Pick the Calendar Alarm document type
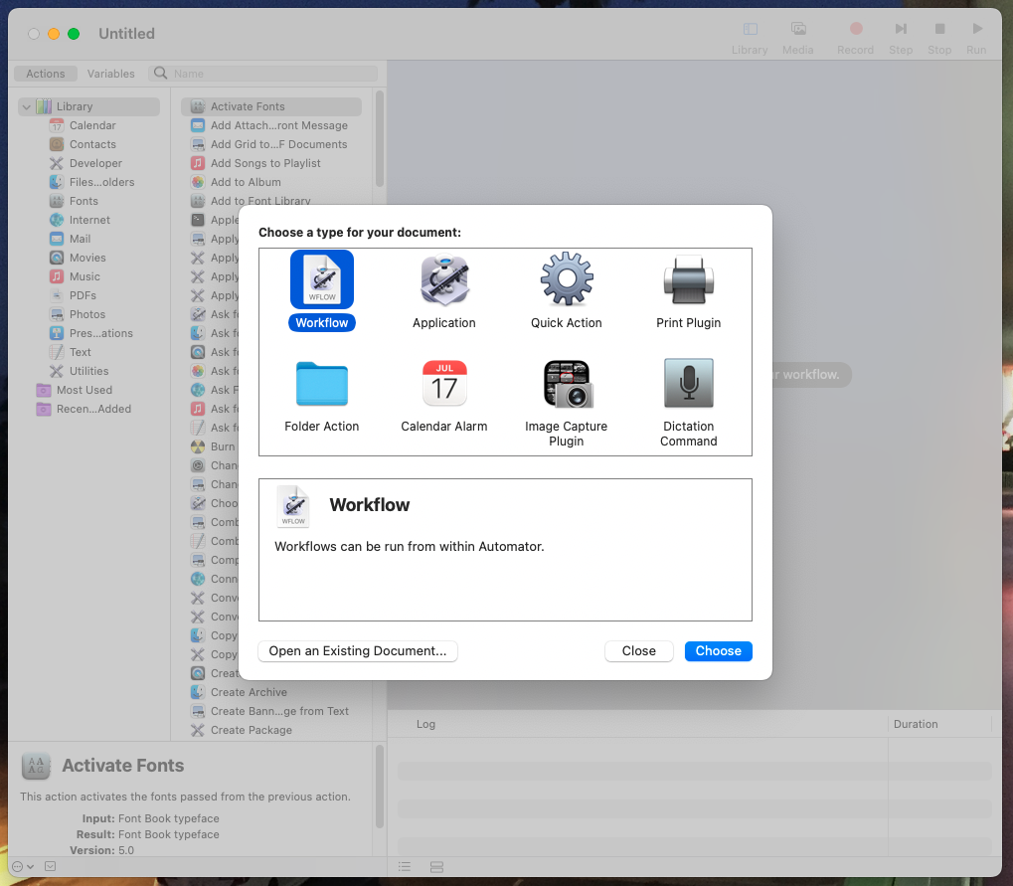Viewport: 1013px width, 886px height. pyautogui.click(x=443, y=383)
